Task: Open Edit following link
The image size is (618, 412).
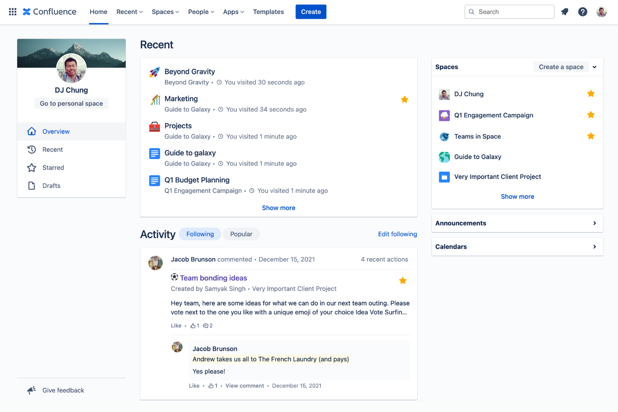Action: tap(397, 234)
